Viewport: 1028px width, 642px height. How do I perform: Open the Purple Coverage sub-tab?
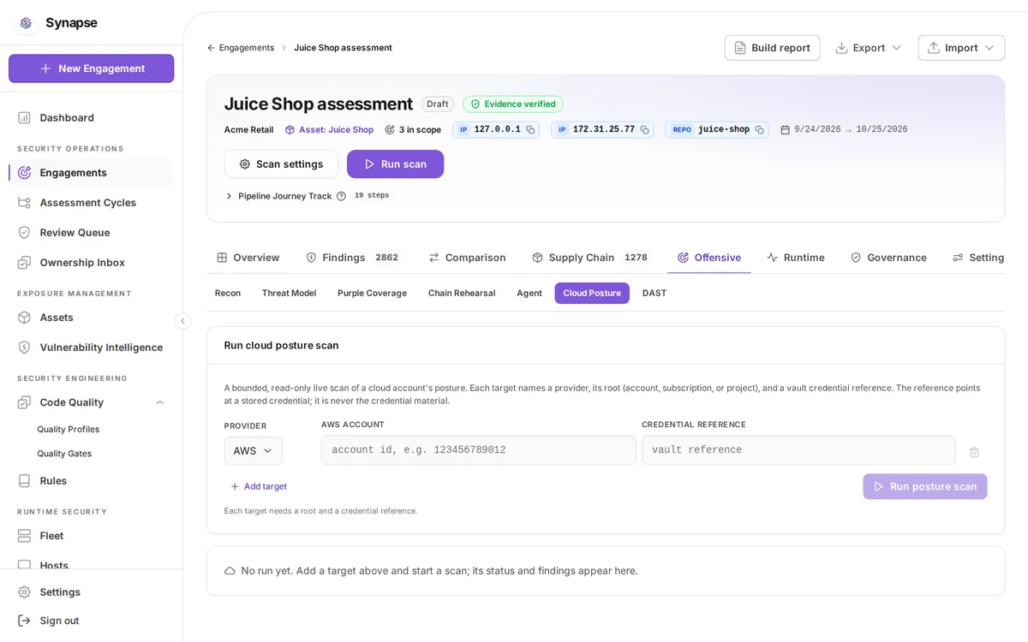coord(372,293)
